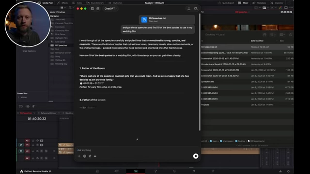
Task: Open the RD Speeches.txt attachment
Action: coord(167,19)
